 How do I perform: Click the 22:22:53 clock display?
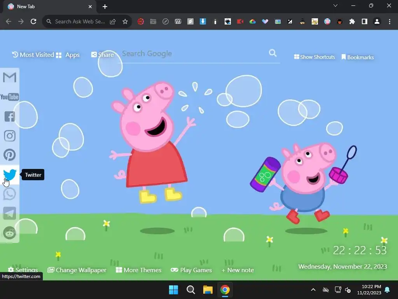point(360,250)
